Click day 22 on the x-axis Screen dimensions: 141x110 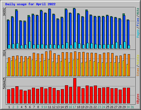pos(95,107)
